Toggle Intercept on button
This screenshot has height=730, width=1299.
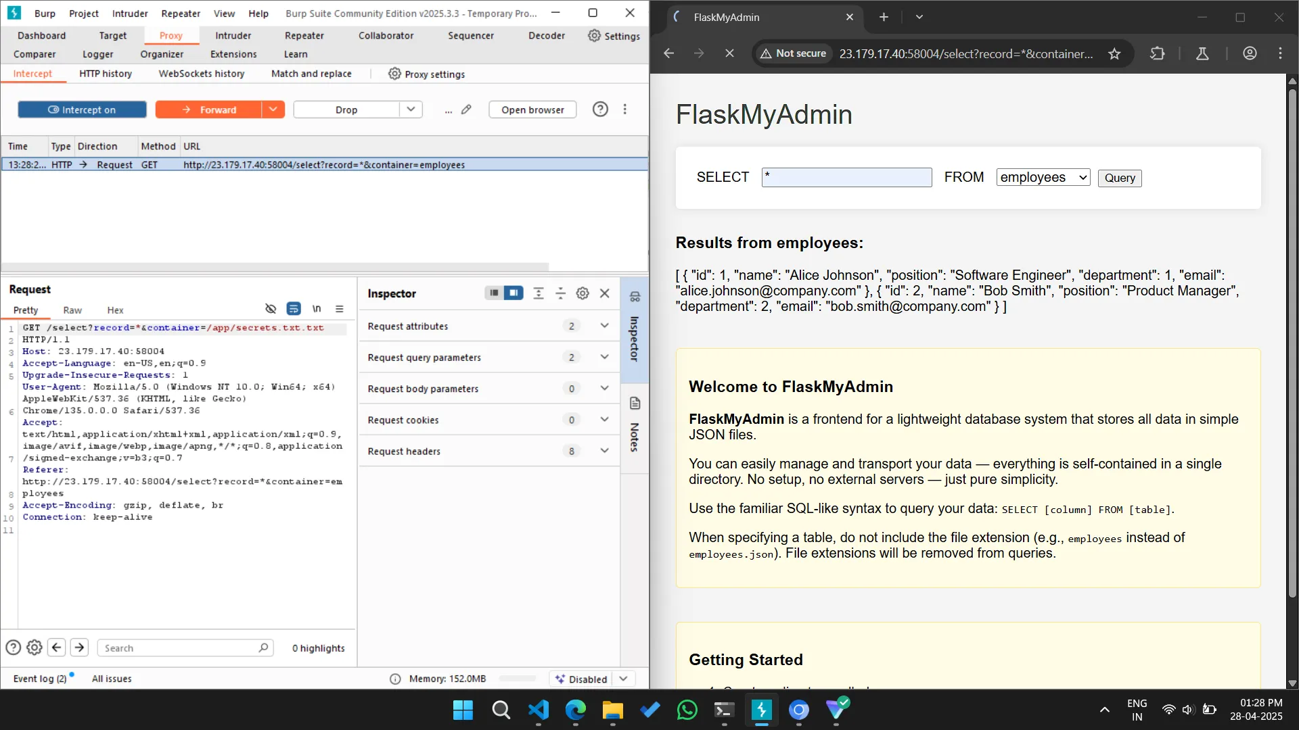click(x=82, y=109)
